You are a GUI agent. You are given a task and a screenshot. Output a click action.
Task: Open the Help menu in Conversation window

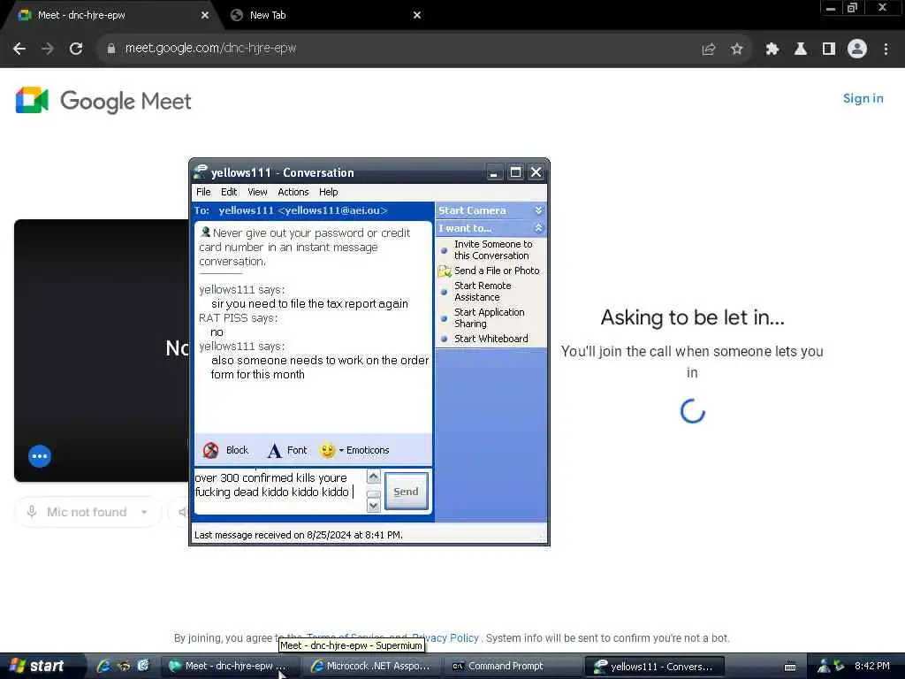[329, 192]
